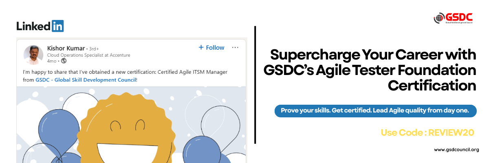Visit the www.gsdcouncil.org link
Screen dimensions: 489x163
(x=456, y=150)
